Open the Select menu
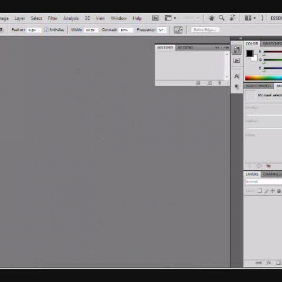The height and width of the screenshot is (282, 282). click(36, 18)
